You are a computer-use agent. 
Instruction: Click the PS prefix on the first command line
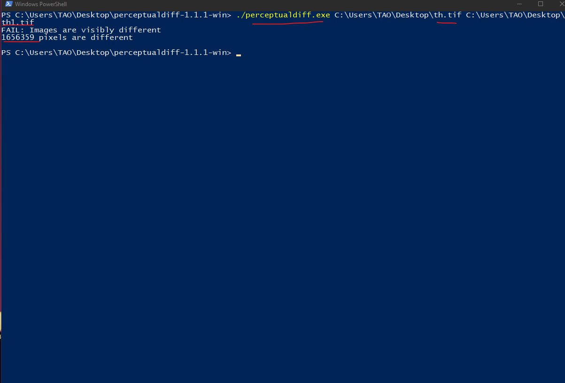point(6,15)
